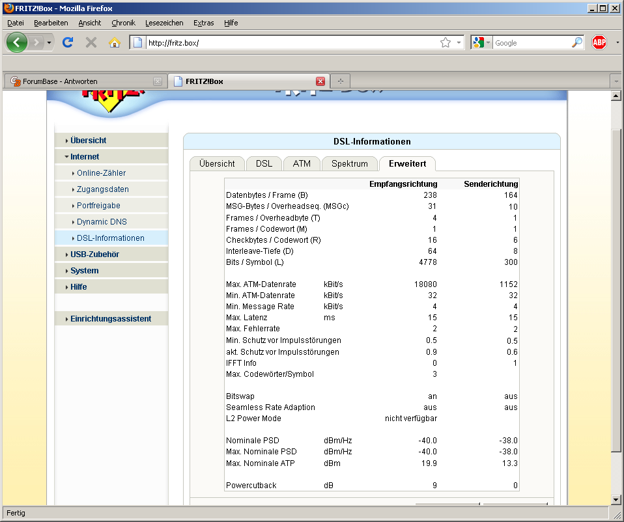This screenshot has height=522, width=624.
Task: Click the ForumBase tab favicon
Action: pyautogui.click(x=16, y=81)
